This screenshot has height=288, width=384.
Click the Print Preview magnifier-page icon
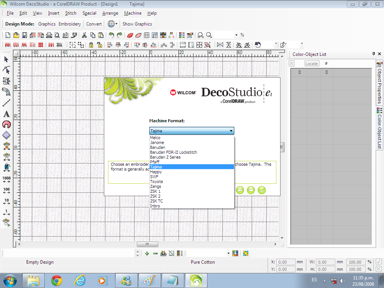pyautogui.click(x=57, y=35)
